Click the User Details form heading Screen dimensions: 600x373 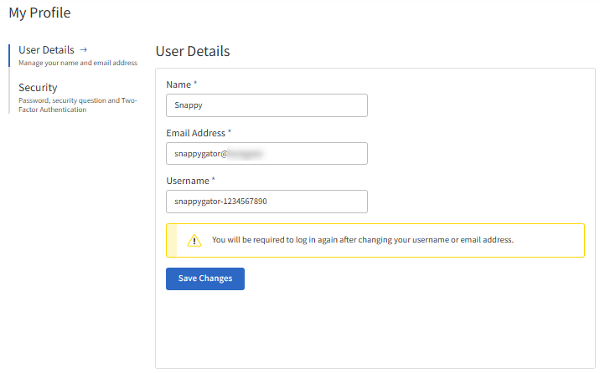click(193, 52)
